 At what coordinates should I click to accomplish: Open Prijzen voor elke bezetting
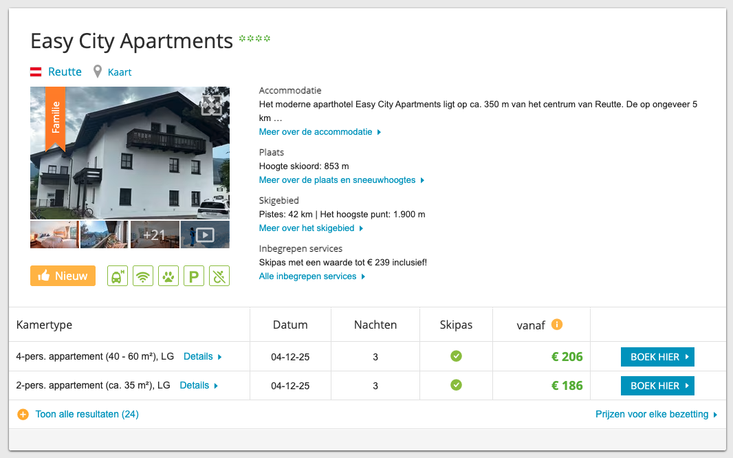tap(656, 414)
